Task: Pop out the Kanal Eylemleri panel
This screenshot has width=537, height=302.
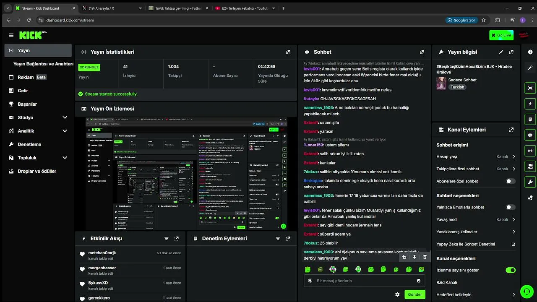Action: 511,130
